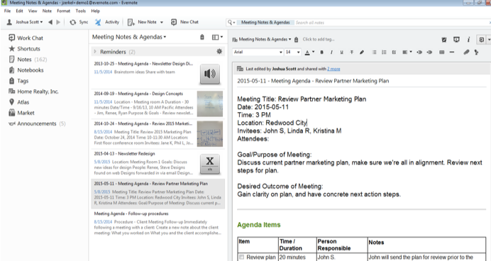The image size is (491, 261).
Task: Go back with the left arrow
Action: pos(50,22)
